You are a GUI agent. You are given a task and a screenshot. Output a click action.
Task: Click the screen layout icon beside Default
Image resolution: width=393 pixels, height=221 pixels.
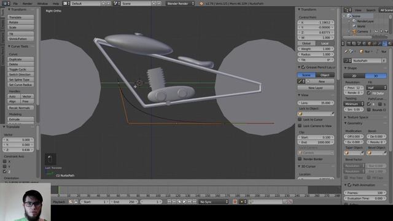[66, 4]
